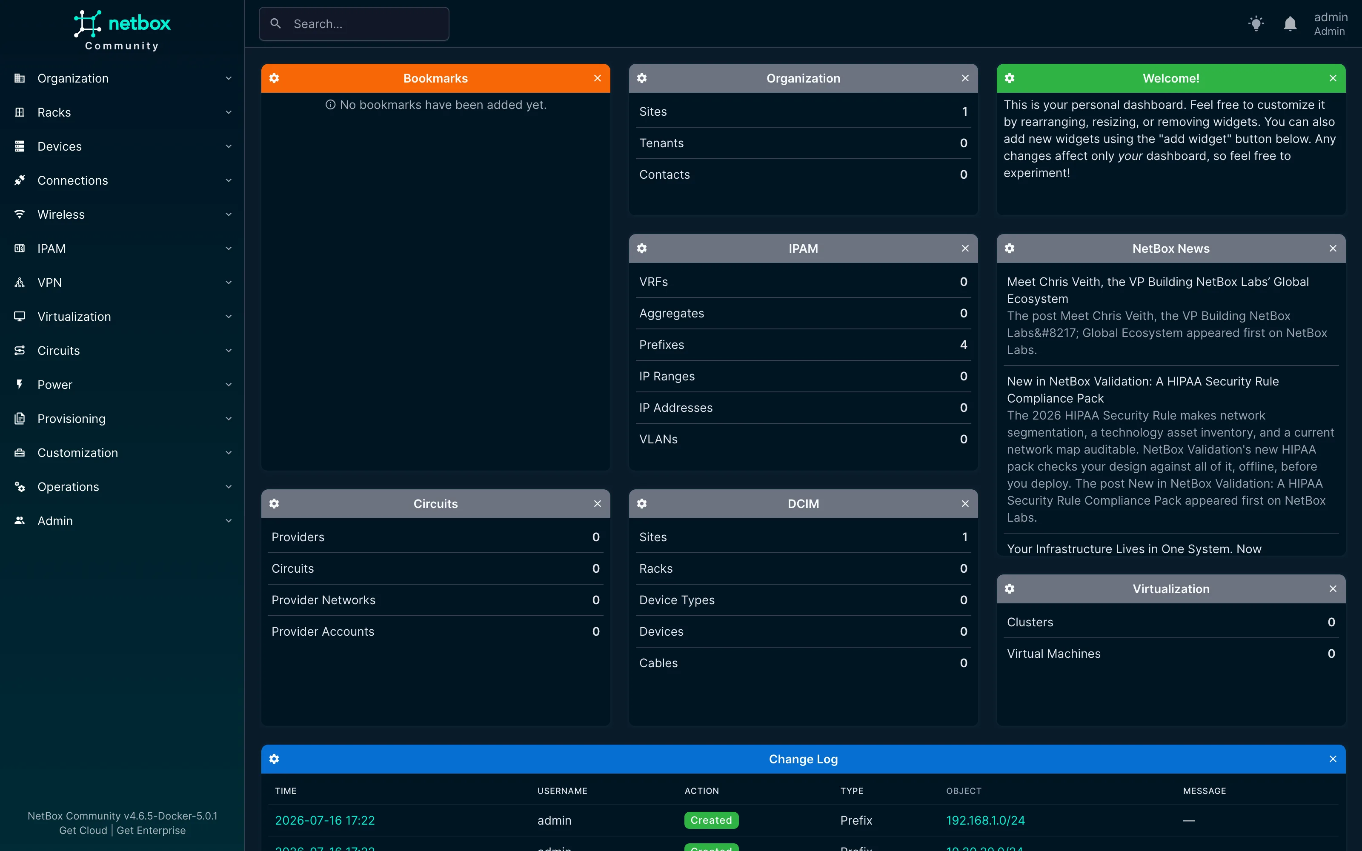Expand the Racks sidebar menu

pyautogui.click(x=122, y=113)
